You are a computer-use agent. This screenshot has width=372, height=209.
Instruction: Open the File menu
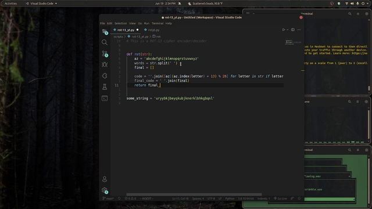point(102,23)
